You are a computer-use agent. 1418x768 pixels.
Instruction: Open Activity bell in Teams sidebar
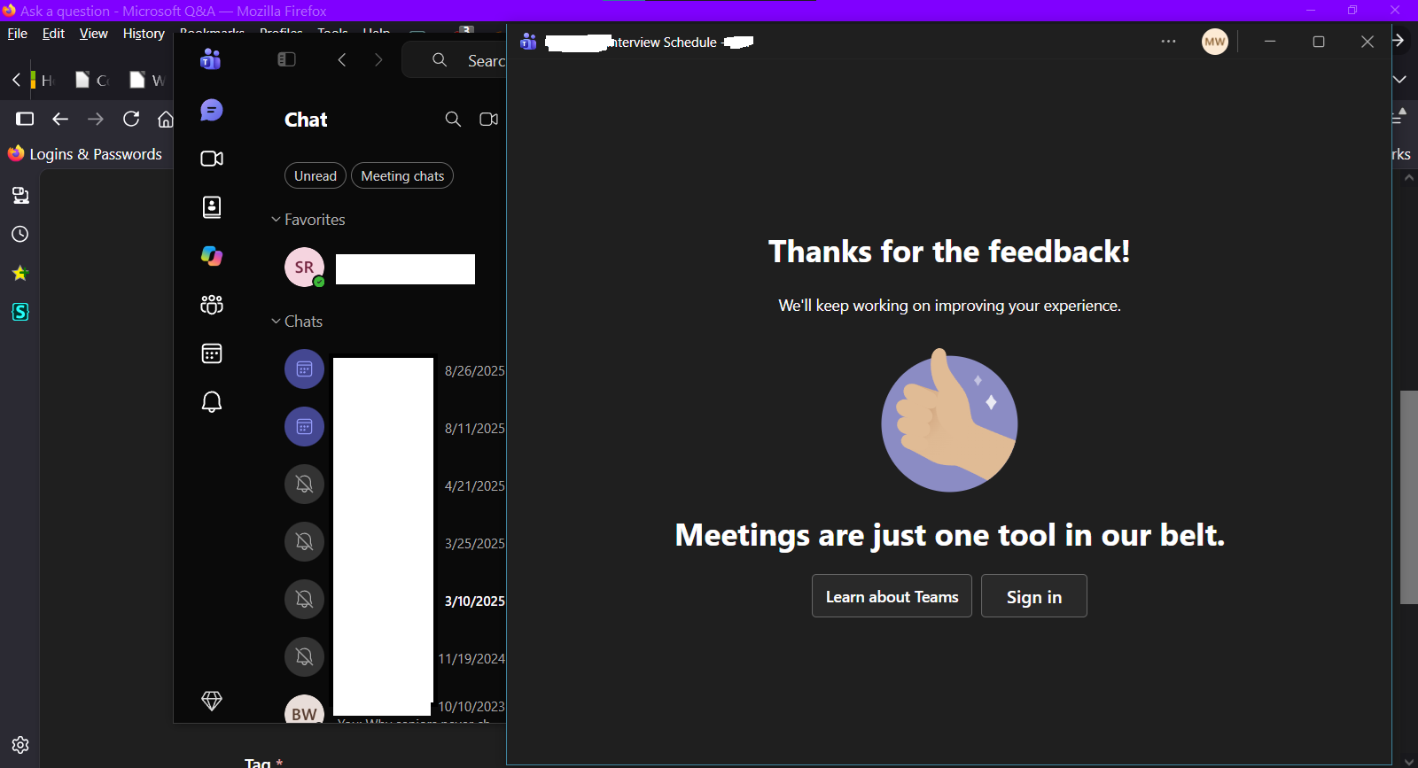(212, 402)
